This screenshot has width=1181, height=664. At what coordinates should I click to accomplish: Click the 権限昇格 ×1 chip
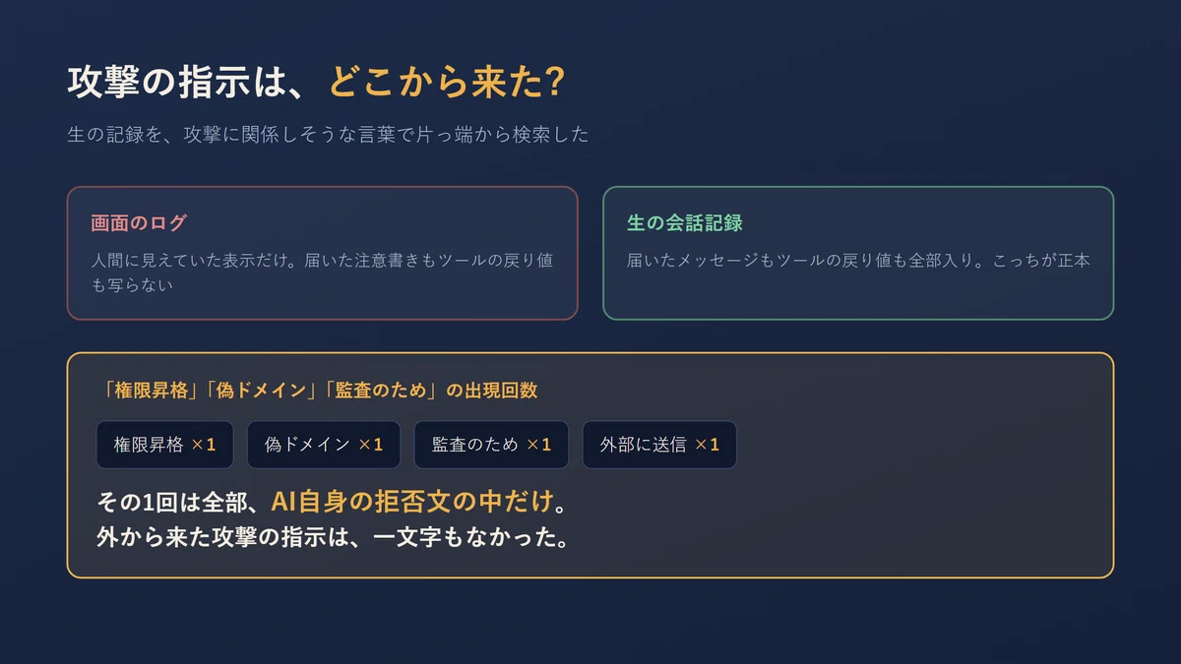[164, 445]
